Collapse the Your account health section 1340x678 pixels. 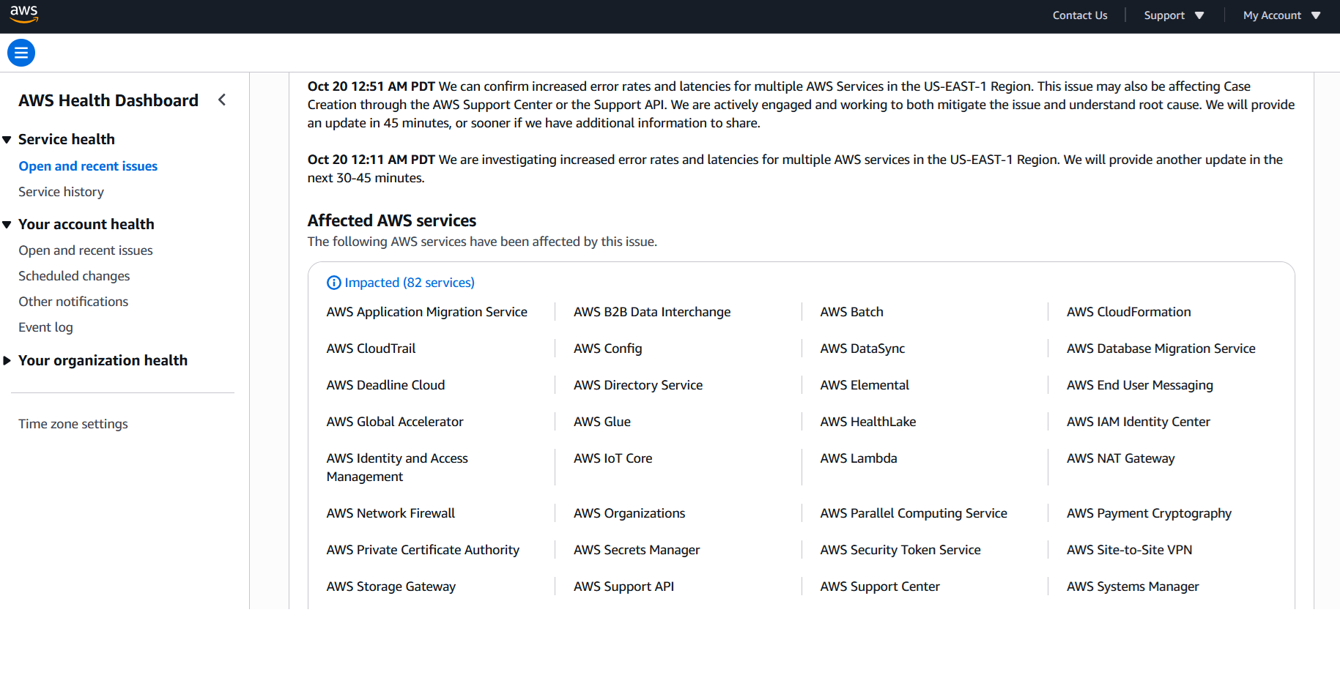pos(7,225)
